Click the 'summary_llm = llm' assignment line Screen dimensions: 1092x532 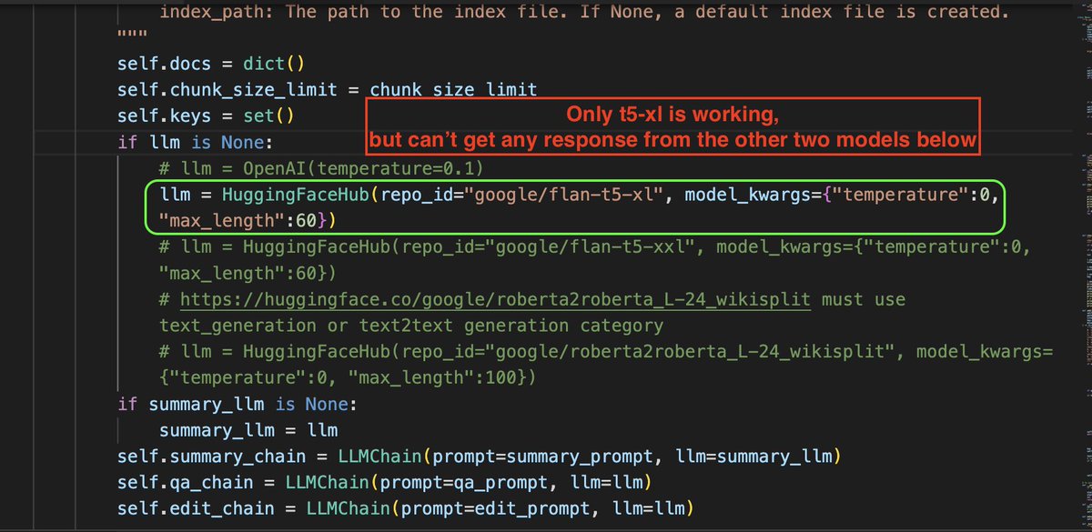click(x=248, y=429)
